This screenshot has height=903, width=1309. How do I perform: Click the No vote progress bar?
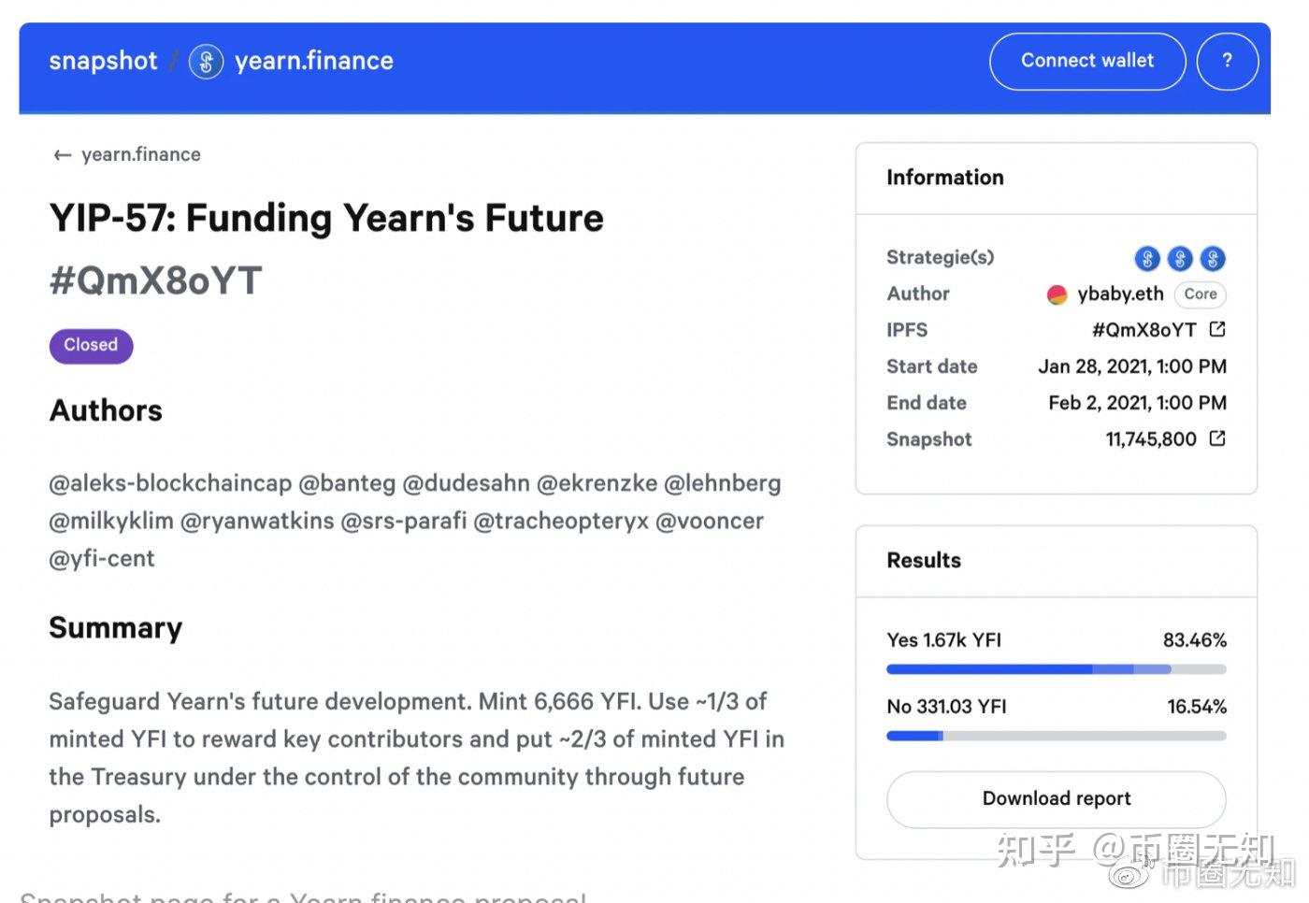point(1056,736)
